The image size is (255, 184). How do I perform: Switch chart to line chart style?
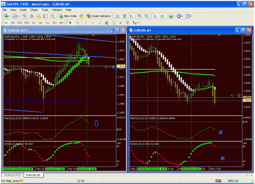(x=131, y=16)
